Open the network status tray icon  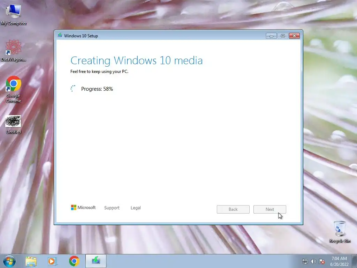[305, 261]
